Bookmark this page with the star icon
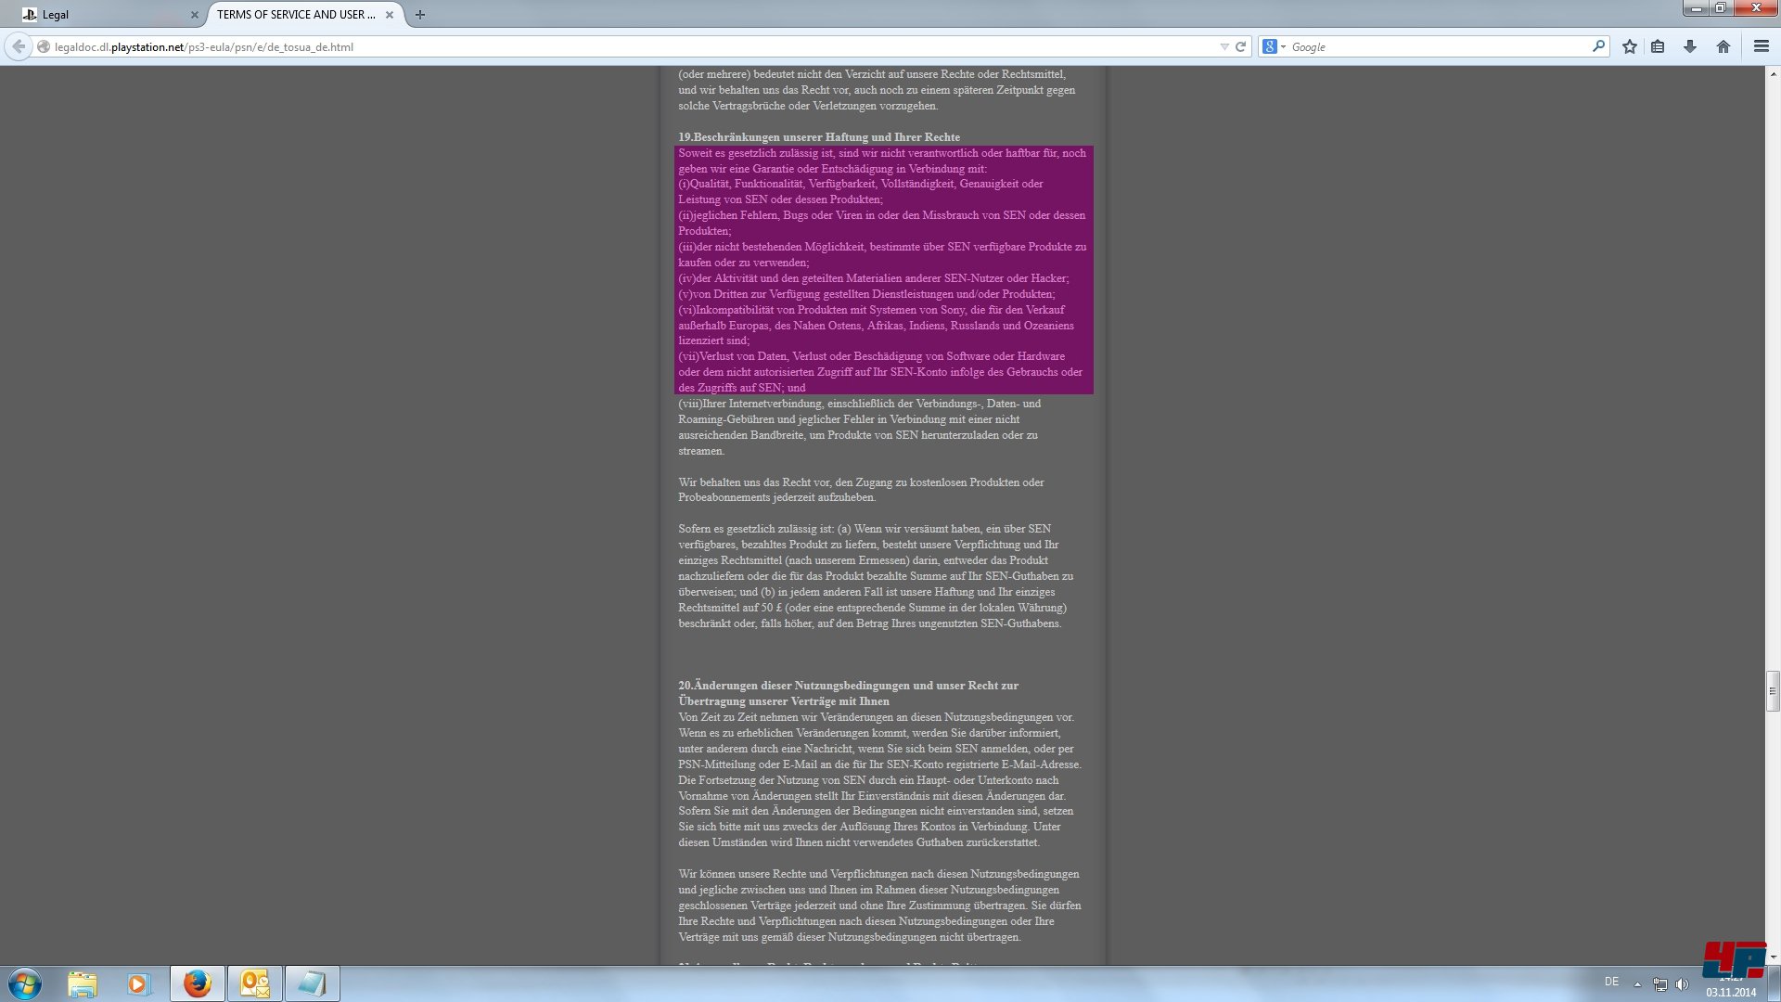The image size is (1781, 1002). [x=1629, y=46]
